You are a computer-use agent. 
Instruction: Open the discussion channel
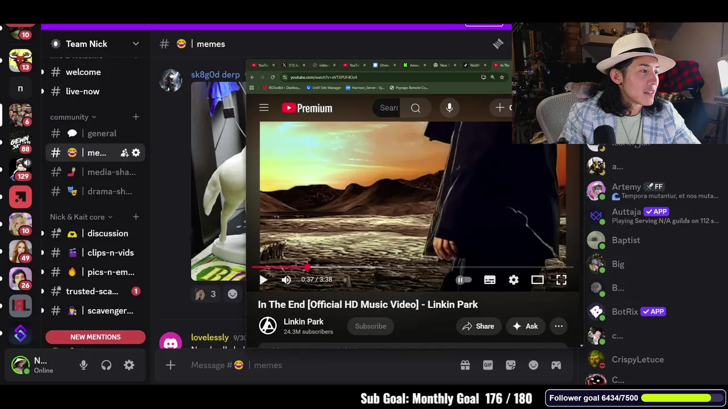[x=95, y=233]
